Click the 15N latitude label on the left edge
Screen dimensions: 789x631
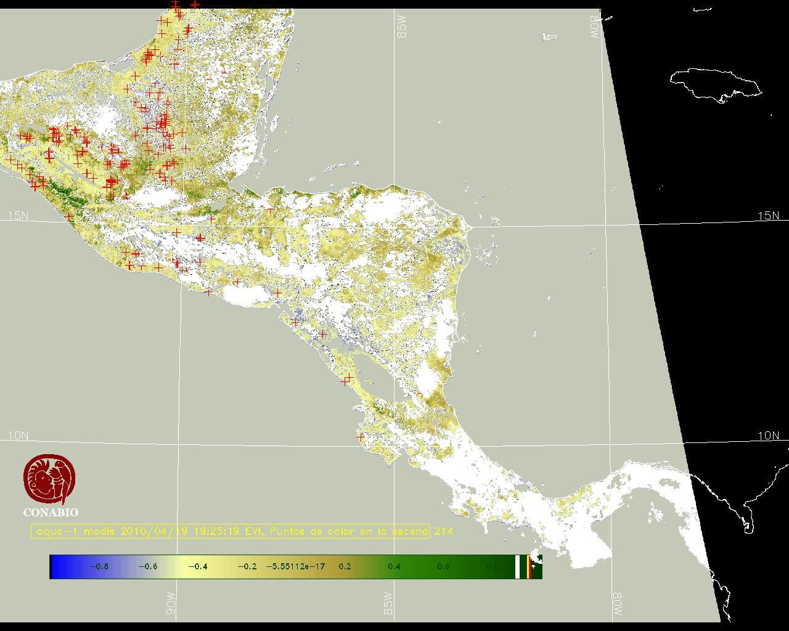(x=18, y=216)
